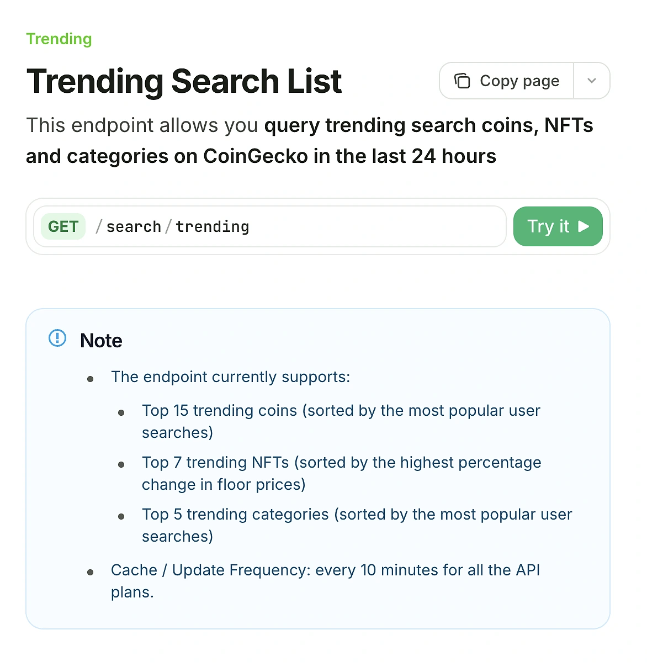Click the Top 15 trending coins bullet
This screenshot has width=647, height=667.
pos(341,421)
